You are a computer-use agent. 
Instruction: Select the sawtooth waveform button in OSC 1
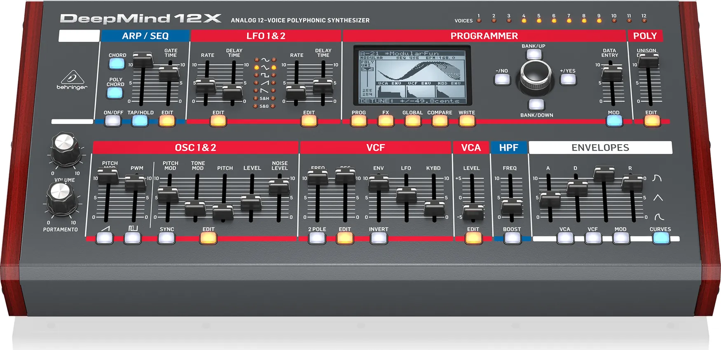coord(105,238)
